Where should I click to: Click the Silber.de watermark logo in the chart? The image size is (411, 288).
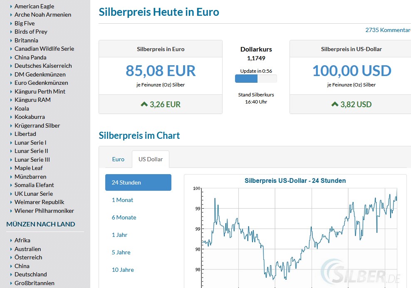tap(359, 271)
